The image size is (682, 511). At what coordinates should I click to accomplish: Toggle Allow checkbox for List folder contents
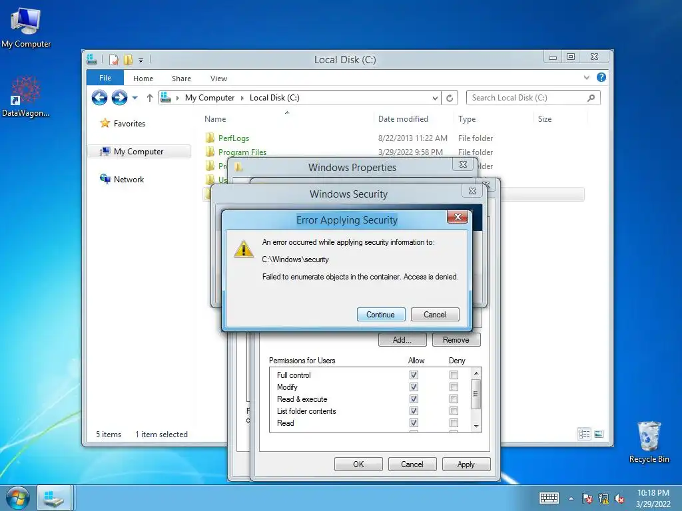[x=414, y=411]
